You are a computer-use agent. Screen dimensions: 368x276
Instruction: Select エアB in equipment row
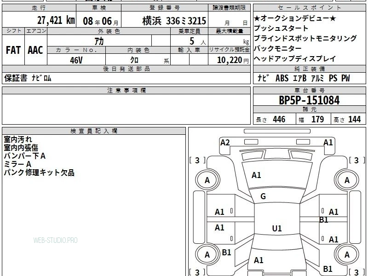[x=300, y=78]
